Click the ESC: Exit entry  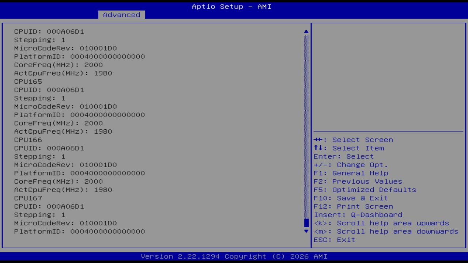[334, 240]
